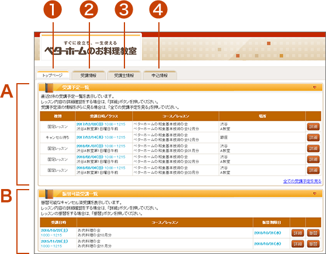Collapse the 振替可能受講一覧 panel arrow

tap(314, 194)
